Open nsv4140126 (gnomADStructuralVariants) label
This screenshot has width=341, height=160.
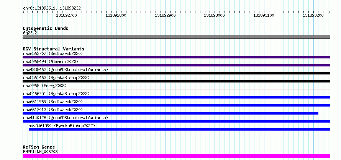pos(66,118)
